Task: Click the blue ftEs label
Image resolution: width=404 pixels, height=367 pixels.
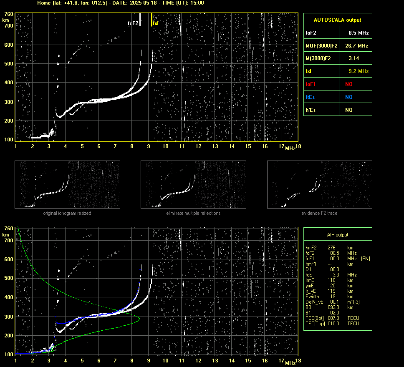Action: point(310,97)
